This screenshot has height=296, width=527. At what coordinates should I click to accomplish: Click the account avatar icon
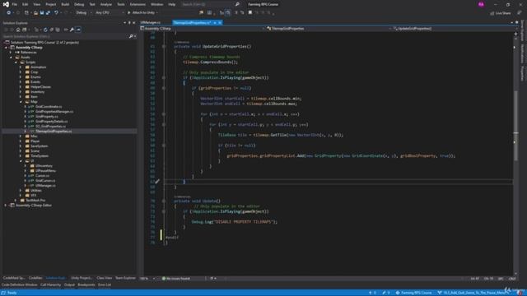[481, 4]
